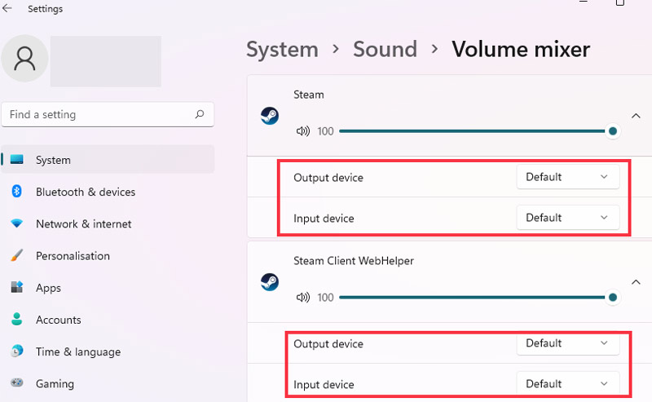Screen dimensions: 652x402
Task: Click the Steam app logo icon
Action: pos(270,116)
